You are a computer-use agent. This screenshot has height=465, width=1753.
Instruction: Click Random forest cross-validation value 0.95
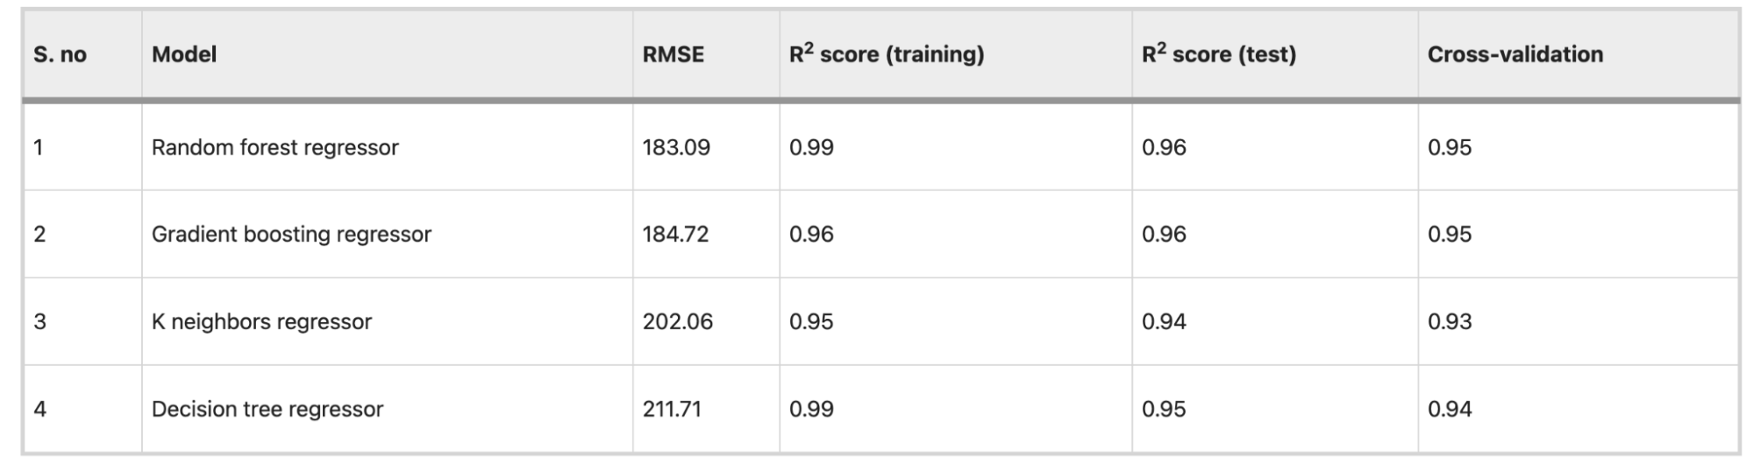1450,147
